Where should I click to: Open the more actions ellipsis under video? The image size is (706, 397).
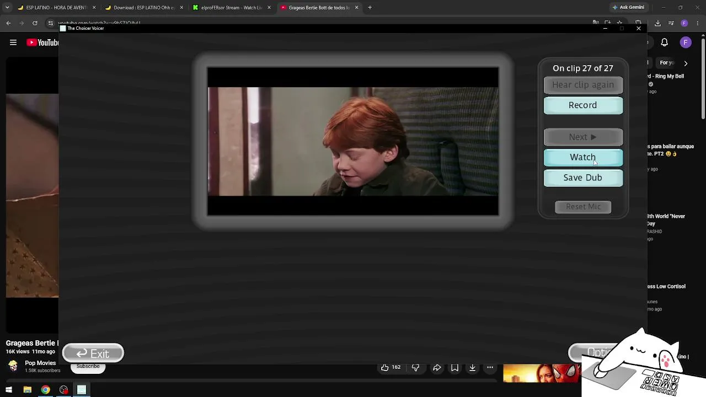point(490,367)
